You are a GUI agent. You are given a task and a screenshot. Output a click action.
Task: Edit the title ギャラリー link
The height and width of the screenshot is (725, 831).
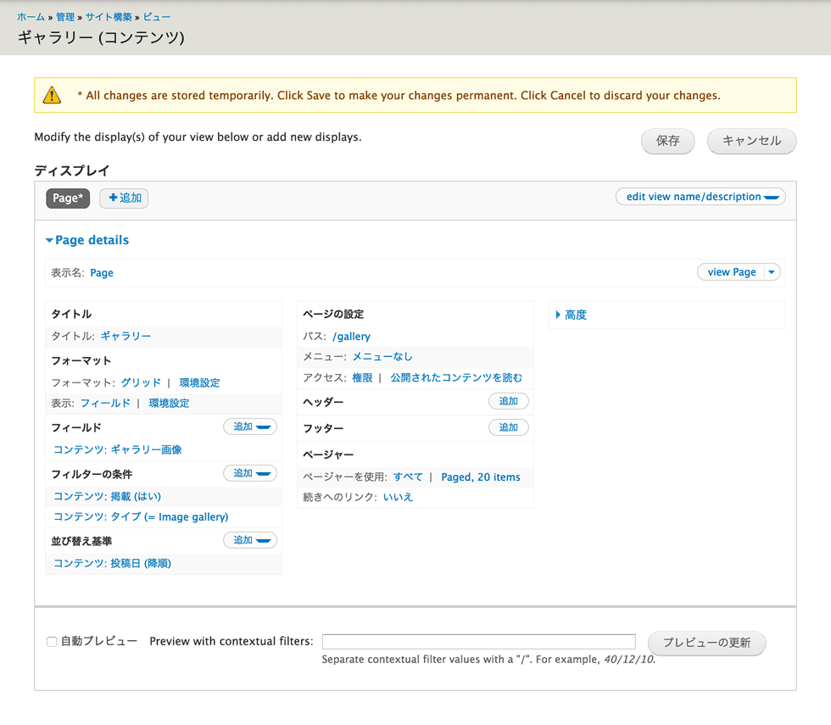pyautogui.click(x=125, y=336)
